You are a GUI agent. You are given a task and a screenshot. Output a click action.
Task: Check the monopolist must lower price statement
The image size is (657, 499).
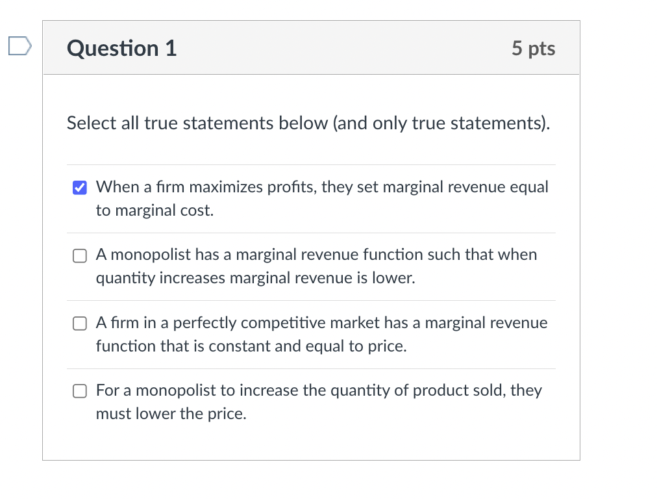click(79, 390)
